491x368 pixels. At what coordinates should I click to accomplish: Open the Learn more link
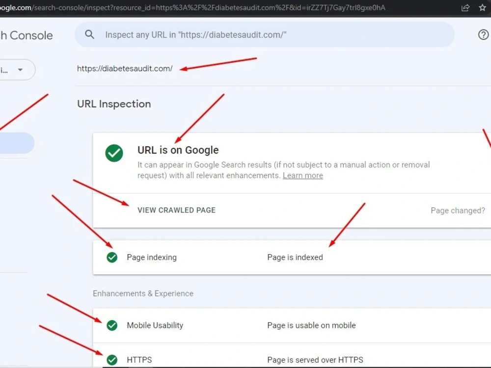click(303, 176)
